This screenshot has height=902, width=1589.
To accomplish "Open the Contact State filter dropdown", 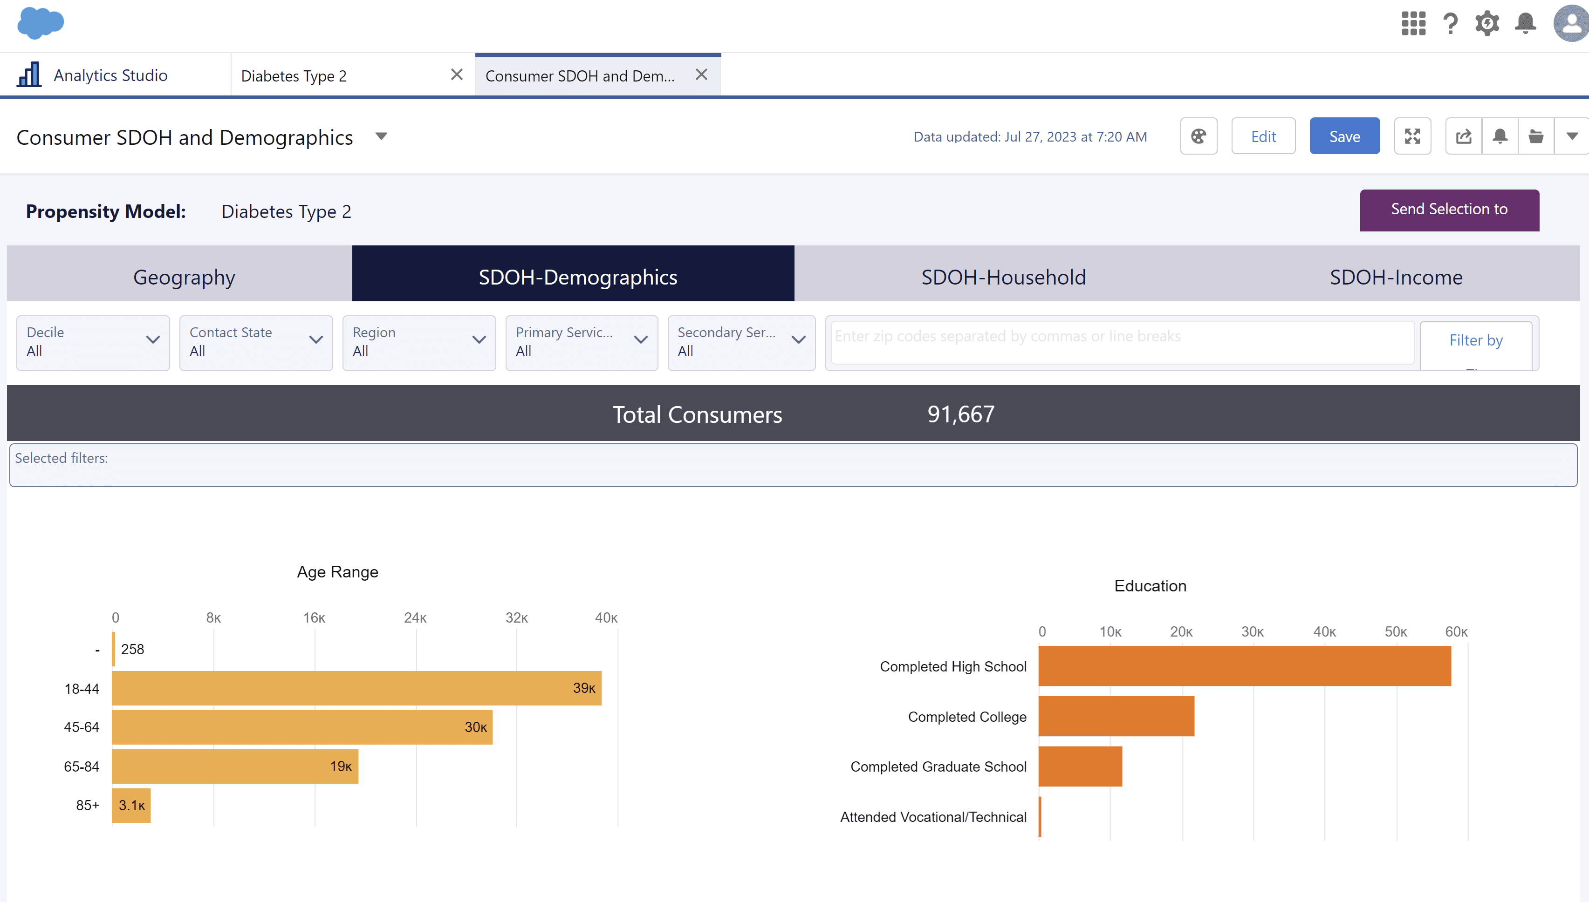I will [x=256, y=343].
